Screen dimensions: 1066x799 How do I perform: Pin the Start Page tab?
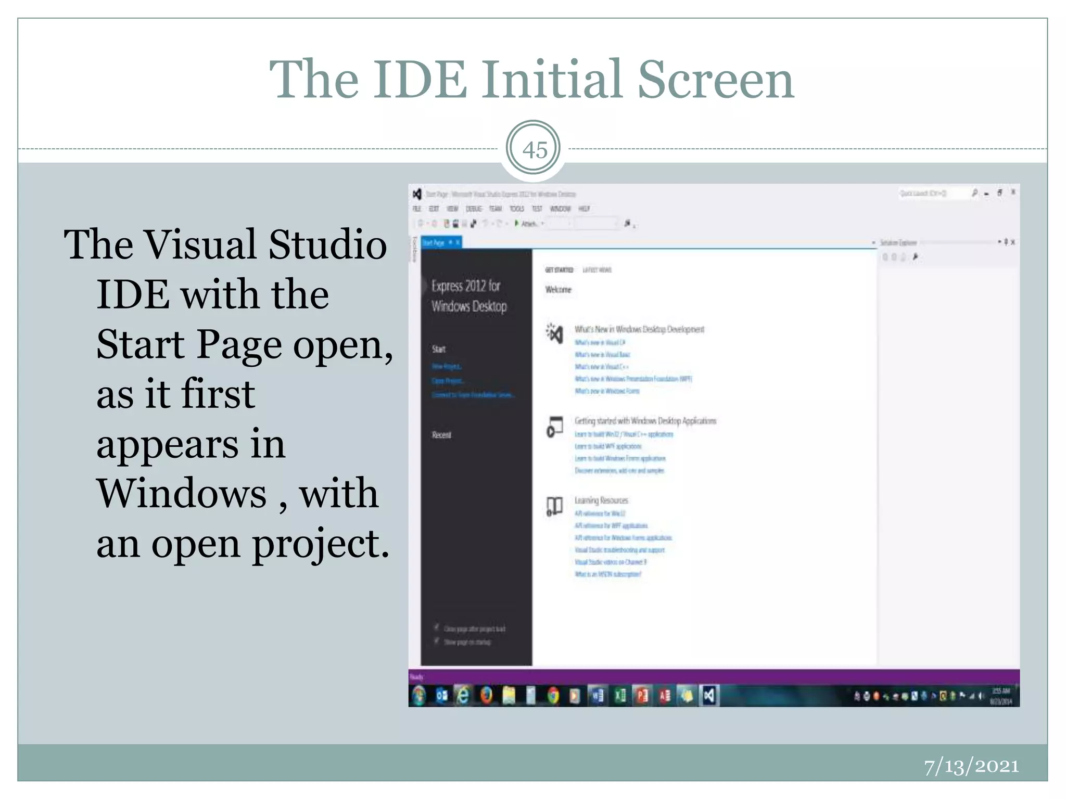click(x=451, y=242)
